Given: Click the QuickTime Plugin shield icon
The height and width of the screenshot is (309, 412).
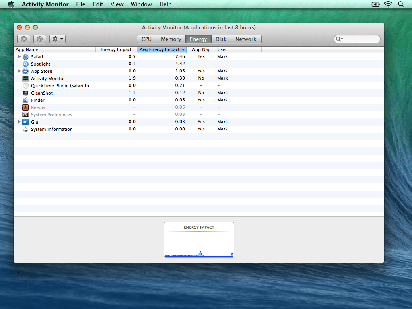Looking at the screenshot, I should (25, 86).
